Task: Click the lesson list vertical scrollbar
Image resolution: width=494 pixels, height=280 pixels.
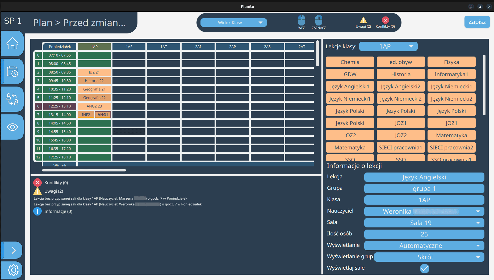Action: 484,85
